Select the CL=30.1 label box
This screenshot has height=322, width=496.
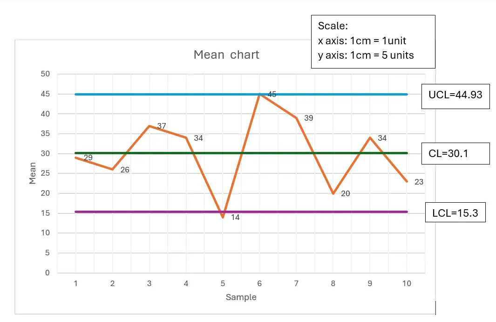click(455, 153)
